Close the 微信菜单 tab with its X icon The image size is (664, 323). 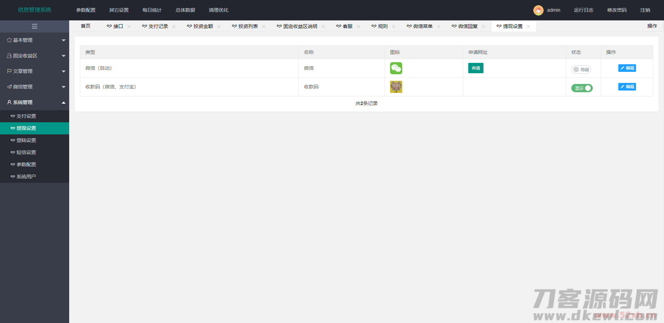tap(439, 27)
